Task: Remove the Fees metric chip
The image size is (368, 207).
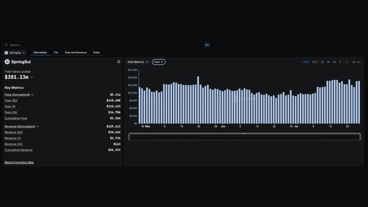Action: (x=162, y=62)
